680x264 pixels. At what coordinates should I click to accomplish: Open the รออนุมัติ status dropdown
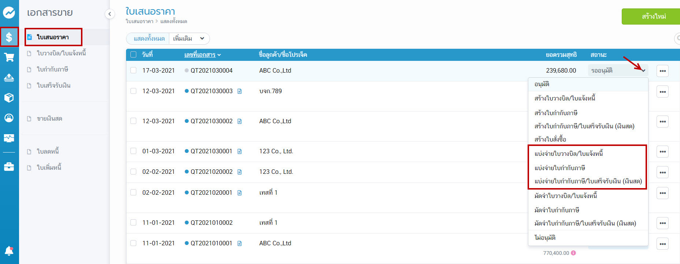618,70
